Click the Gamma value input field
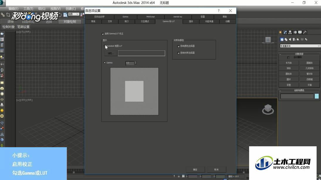Screen dimensions: 321x180 coord(130,63)
